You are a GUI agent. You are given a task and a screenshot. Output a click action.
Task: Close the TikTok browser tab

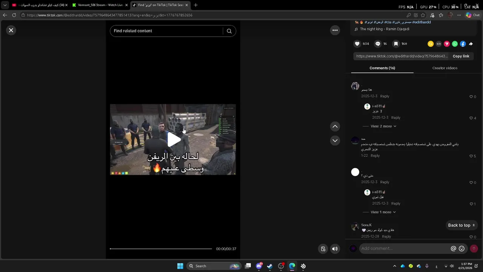187,5
